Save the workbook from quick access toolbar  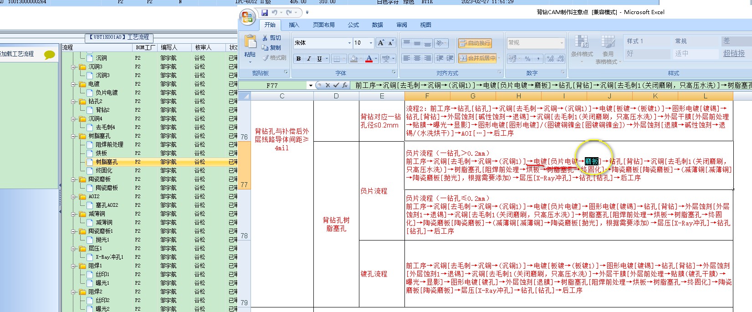pos(264,13)
